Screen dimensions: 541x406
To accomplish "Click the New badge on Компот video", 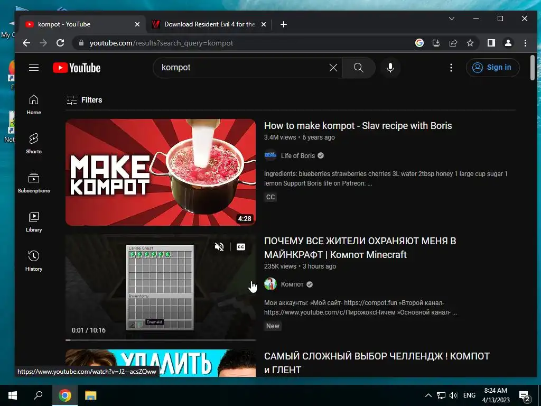I will pos(273,326).
